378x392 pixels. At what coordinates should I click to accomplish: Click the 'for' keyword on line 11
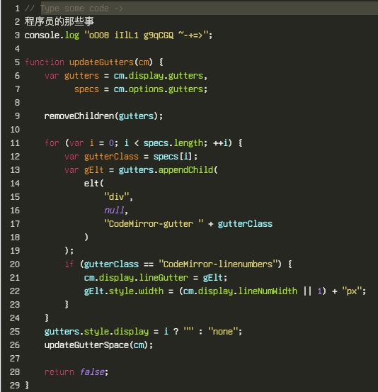coord(52,143)
